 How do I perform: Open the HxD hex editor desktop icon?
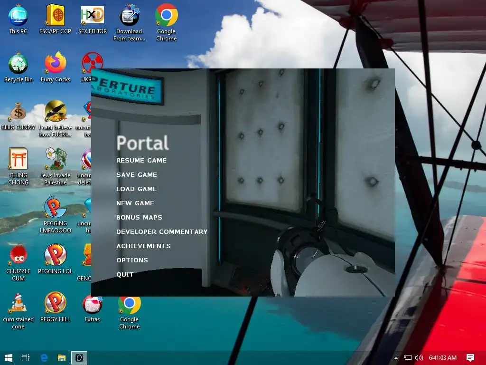coord(93,19)
